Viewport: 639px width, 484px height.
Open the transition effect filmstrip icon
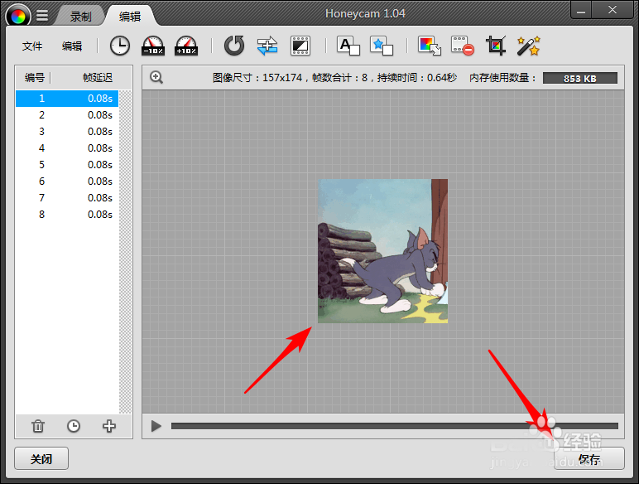tap(300, 46)
